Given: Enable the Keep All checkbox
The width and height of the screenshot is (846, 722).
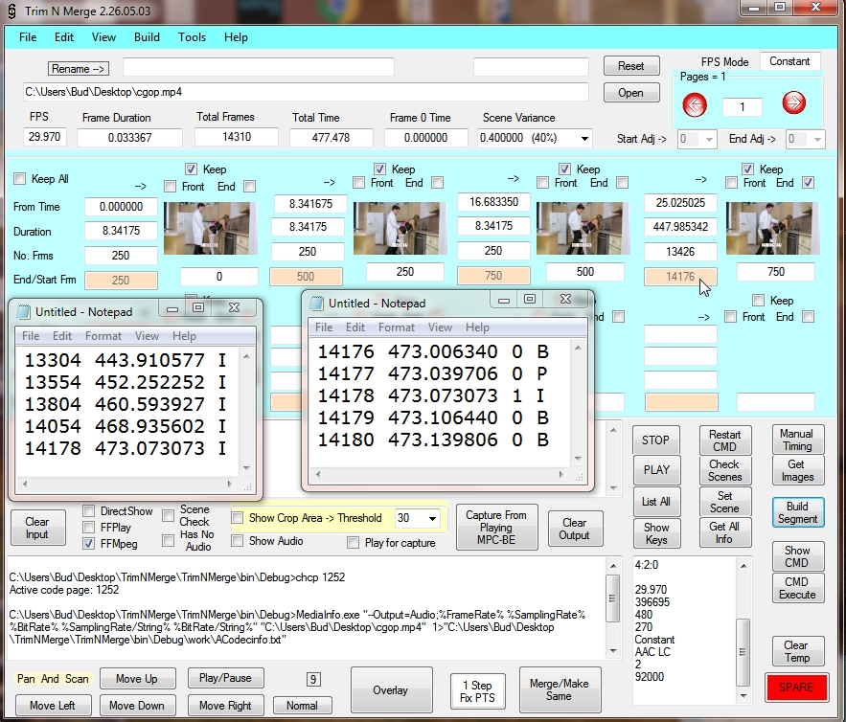Looking at the screenshot, I should tap(20, 179).
